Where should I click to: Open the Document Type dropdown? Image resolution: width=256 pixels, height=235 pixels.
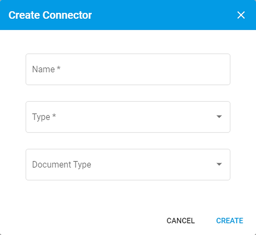pos(128,165)
